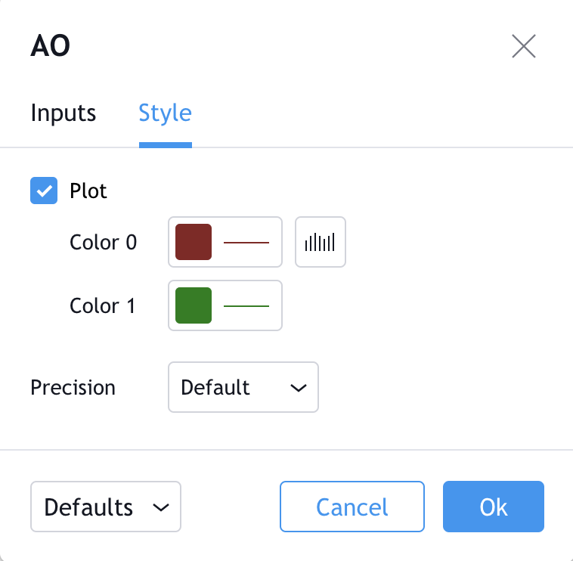
Task: Click the chevron in the Precision dropdown
Action: (x=298, y=388)
